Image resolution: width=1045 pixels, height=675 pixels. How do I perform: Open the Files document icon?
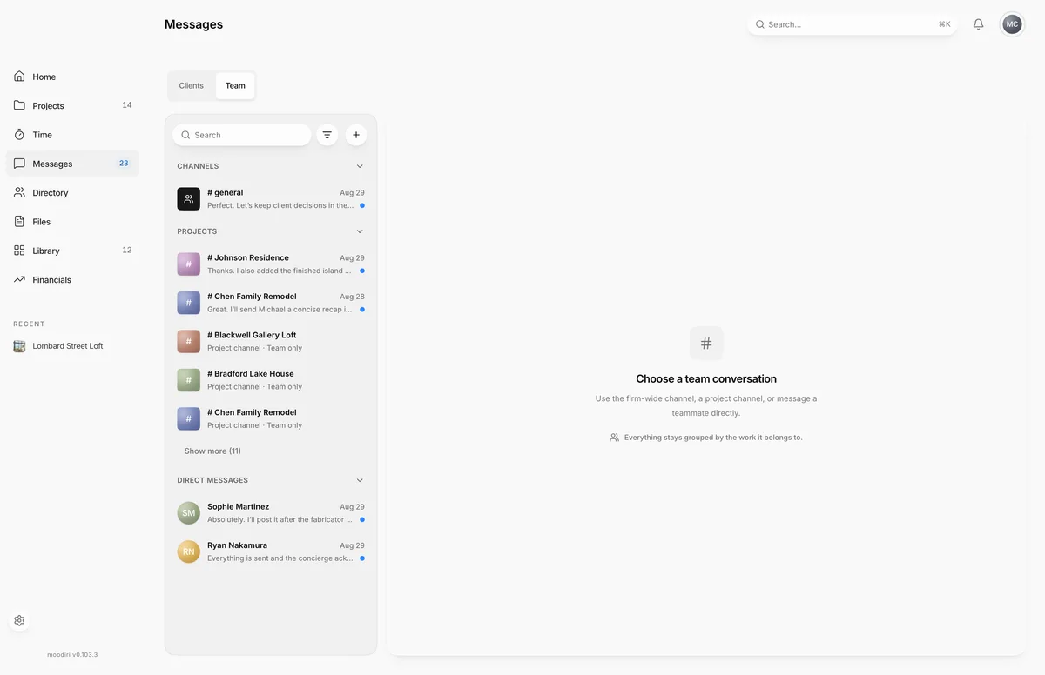pyautogui.click(x=19, y=222)
